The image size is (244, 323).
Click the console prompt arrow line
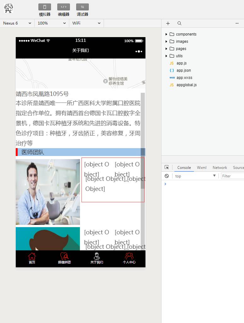[165, 184]
